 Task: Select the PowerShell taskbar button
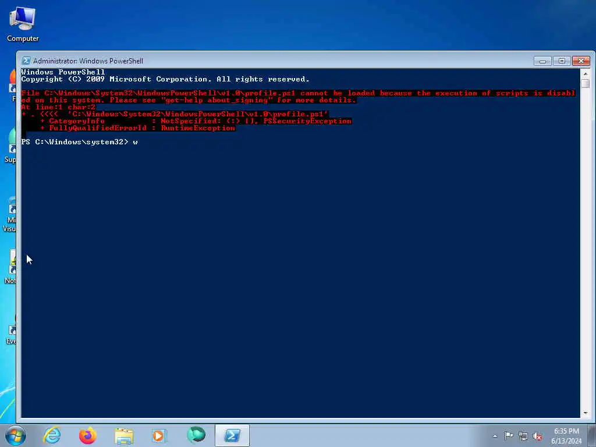tap(232, 435)
